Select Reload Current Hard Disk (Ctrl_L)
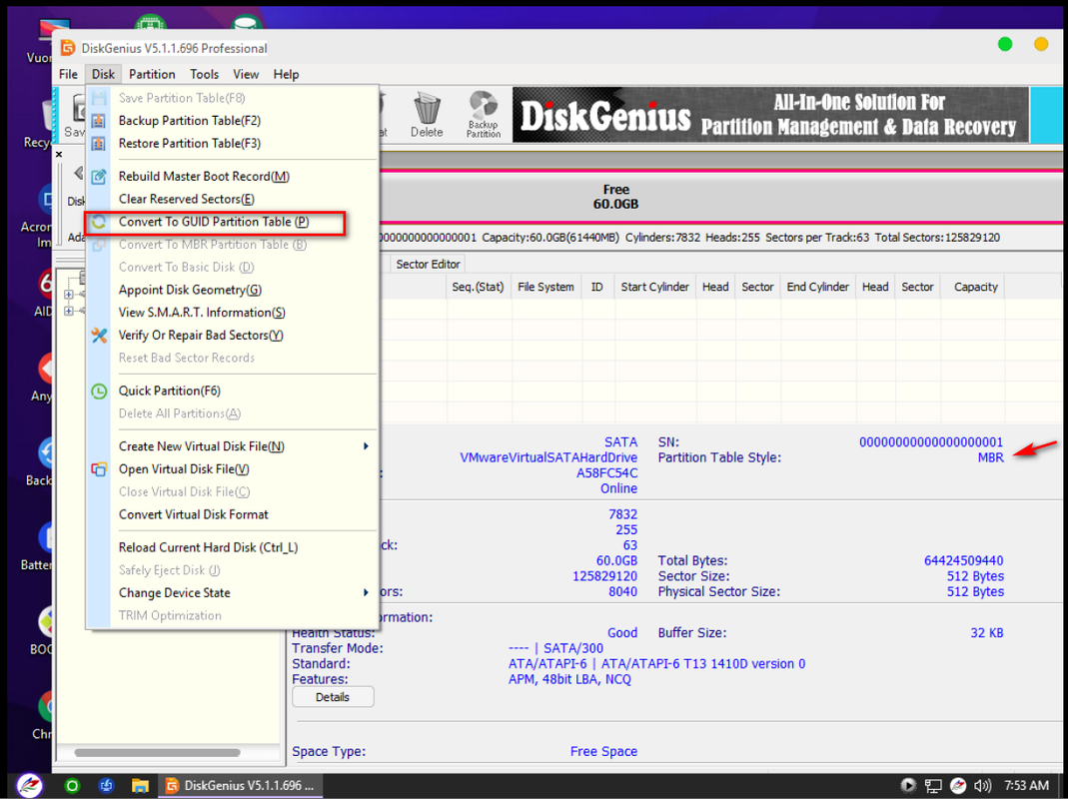 [209, 547]
